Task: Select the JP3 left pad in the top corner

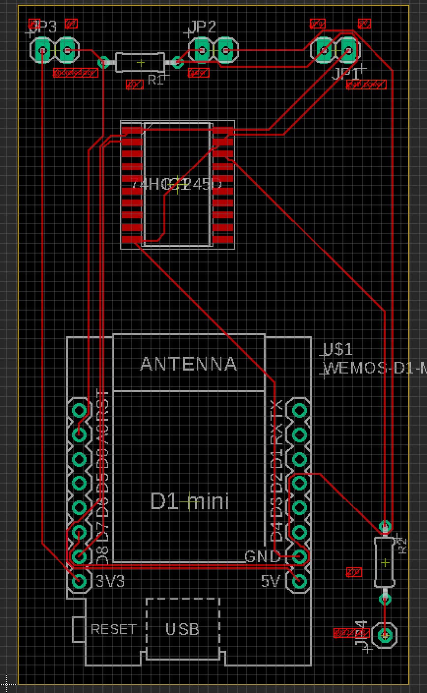Action: 42,49
